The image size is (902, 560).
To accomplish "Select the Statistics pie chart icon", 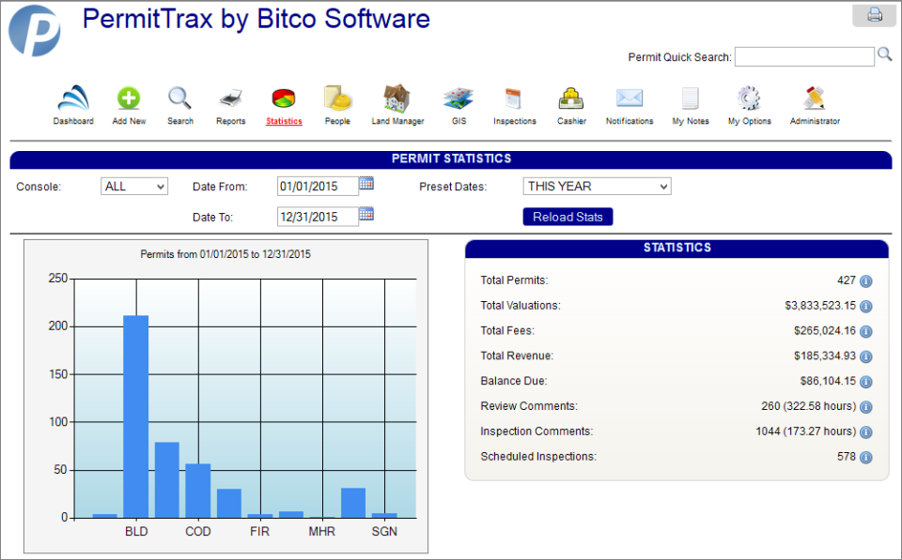I will click(284, 98).
